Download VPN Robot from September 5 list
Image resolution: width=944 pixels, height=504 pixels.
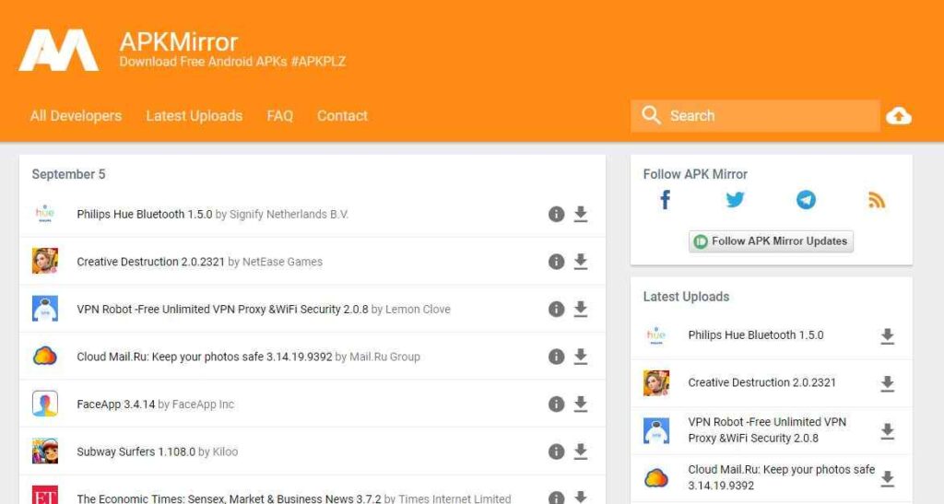(x=581, y=310)
